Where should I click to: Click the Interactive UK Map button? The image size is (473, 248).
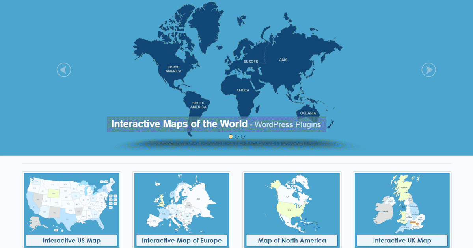point(402,241)
